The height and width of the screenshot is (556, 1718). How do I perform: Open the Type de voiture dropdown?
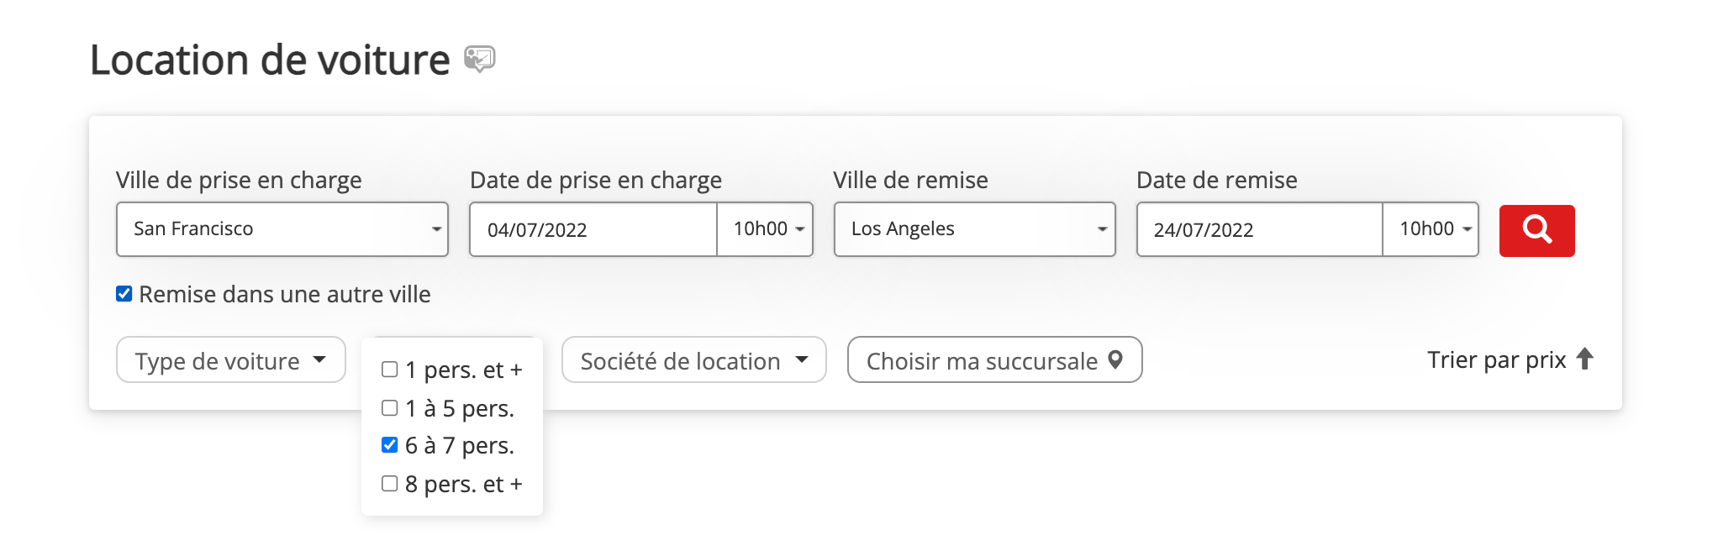pos(230,360)
